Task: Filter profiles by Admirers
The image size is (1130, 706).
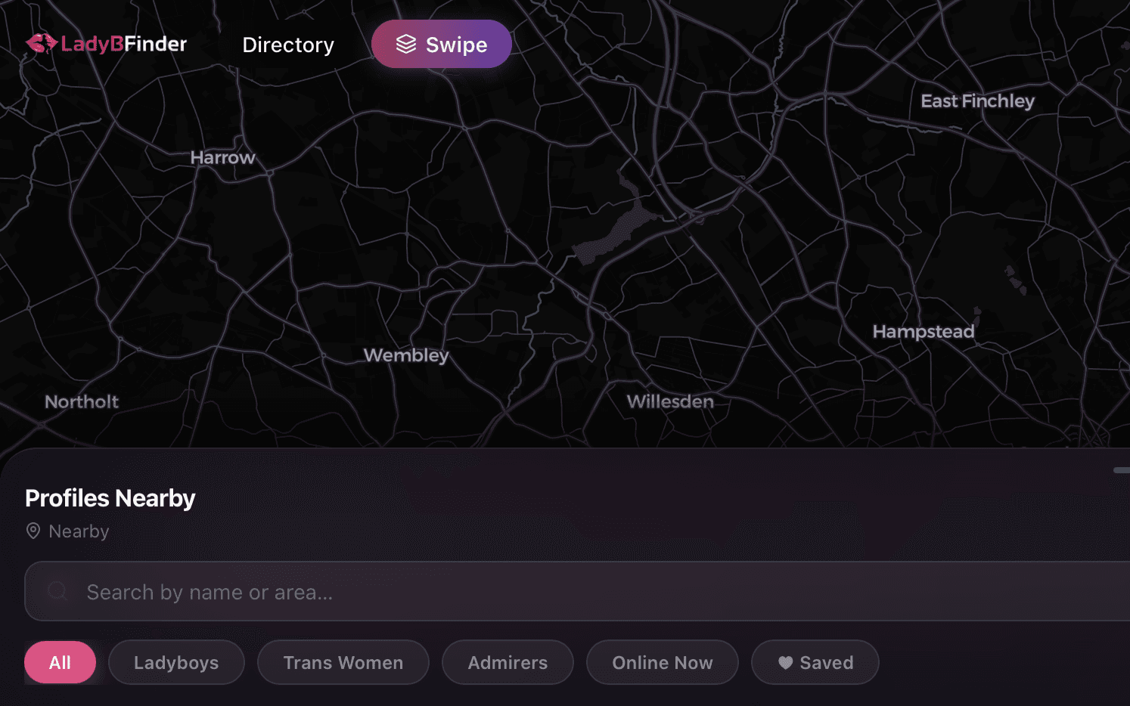Action: tap(508, 662)
